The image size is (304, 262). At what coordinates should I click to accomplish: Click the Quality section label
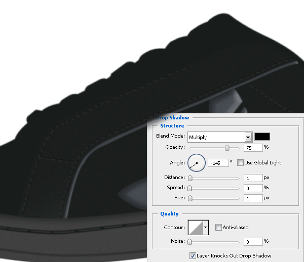[x=169, y=213]
